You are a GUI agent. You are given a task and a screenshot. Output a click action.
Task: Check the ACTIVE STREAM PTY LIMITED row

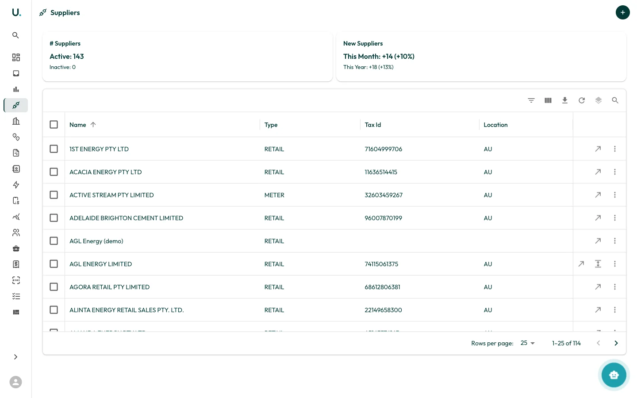54,195
